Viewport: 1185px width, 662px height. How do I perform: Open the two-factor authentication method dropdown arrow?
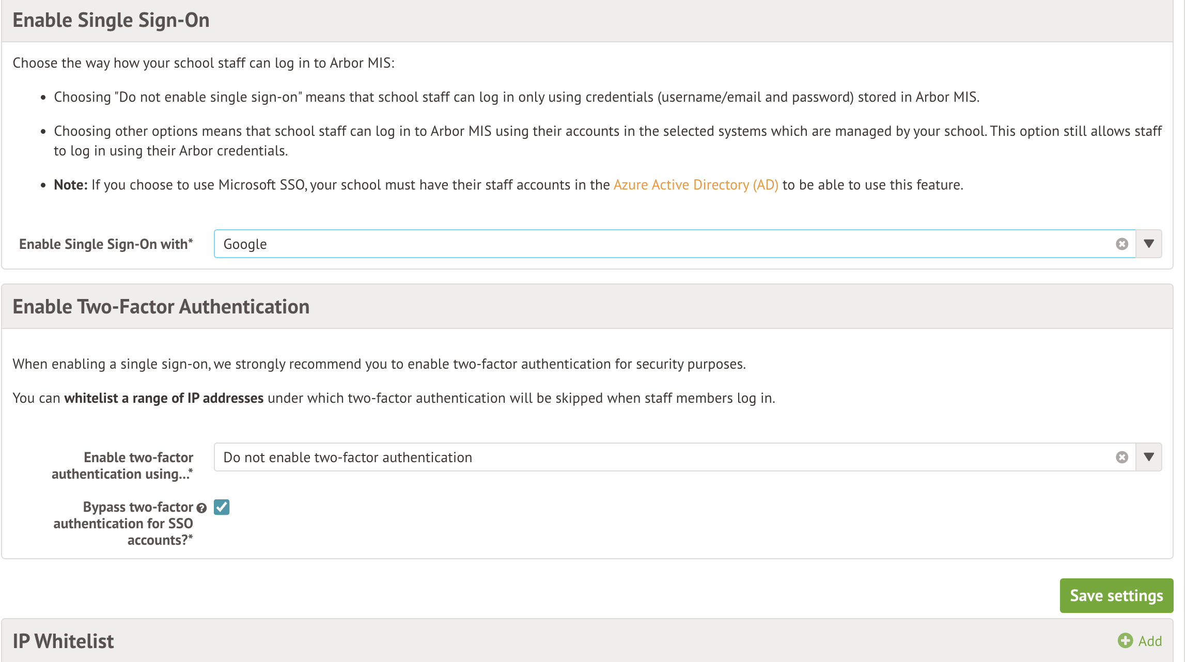point(1149,457)
